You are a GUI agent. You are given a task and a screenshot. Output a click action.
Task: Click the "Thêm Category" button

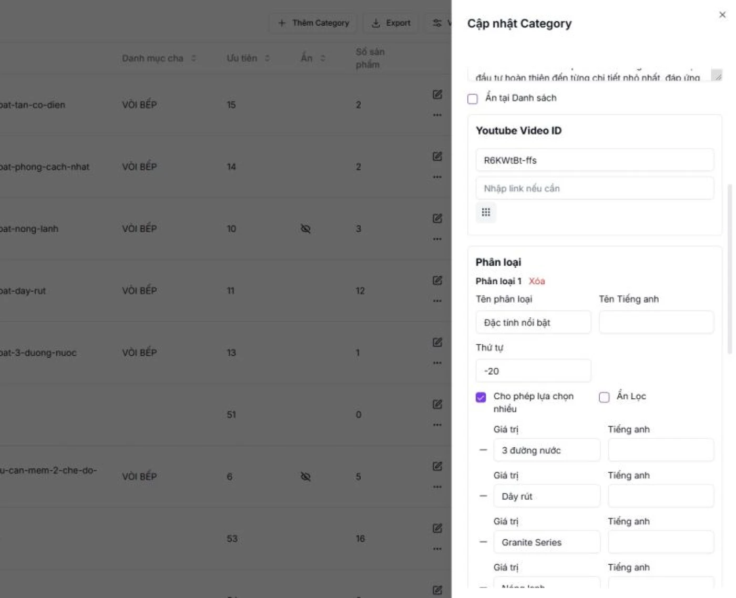tap(313, 23)
